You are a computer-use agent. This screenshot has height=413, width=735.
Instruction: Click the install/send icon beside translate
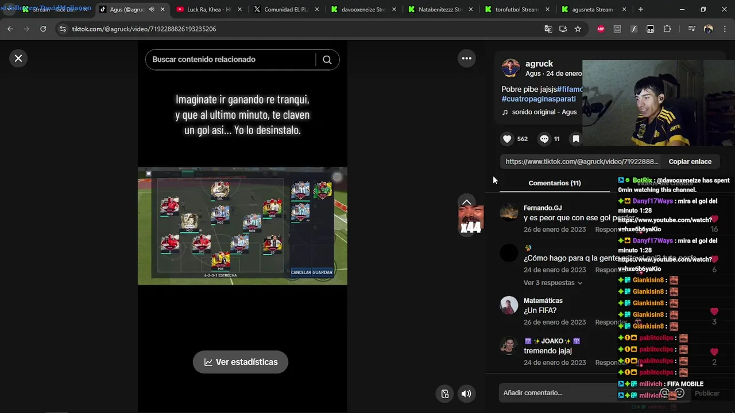click(x=563, y=29)
